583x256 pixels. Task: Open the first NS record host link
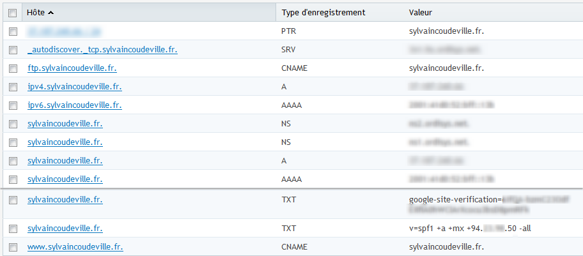pos(65,124)
